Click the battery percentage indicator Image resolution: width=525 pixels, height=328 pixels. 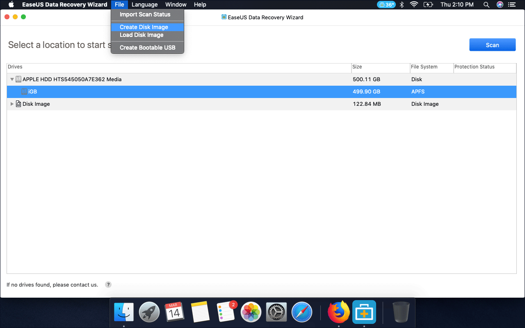[x=386, y=5]
